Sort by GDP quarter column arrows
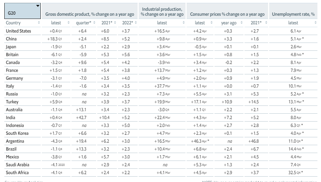This screenshot has height=182, width=321. [94, 23]
